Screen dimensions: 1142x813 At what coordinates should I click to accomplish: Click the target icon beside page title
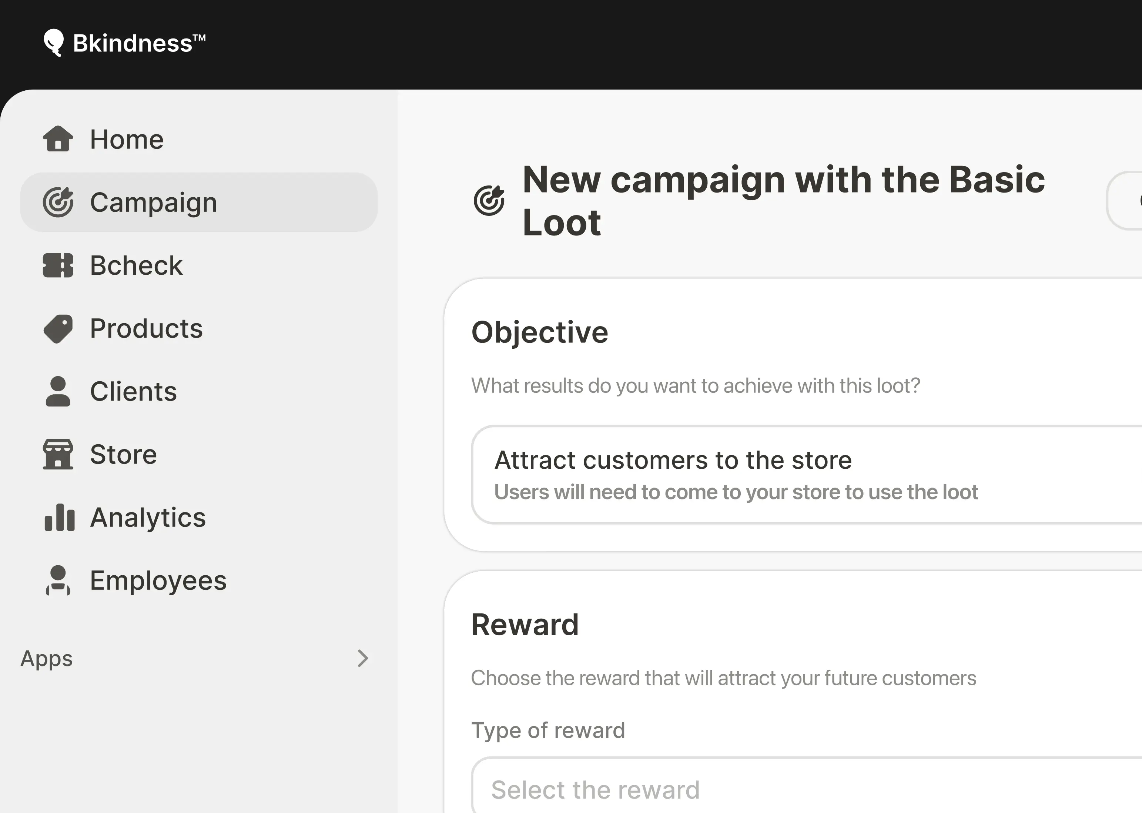pos(489,201)
